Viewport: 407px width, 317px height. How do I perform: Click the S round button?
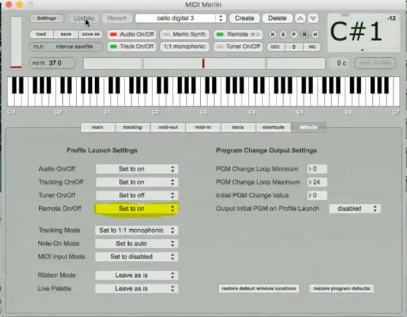click(x=283, y=34)
